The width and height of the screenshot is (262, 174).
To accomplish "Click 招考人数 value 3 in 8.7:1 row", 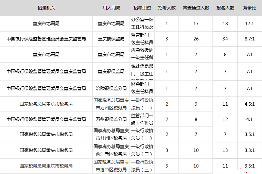I will click(x=167, y=39).
